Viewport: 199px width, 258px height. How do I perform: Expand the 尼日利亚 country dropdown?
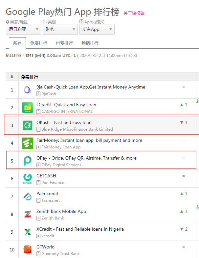coord(23,29)
